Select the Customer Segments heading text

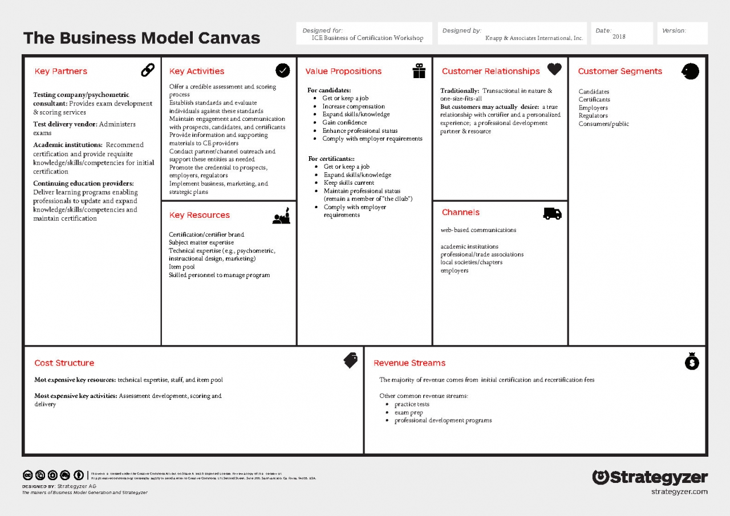620,71
